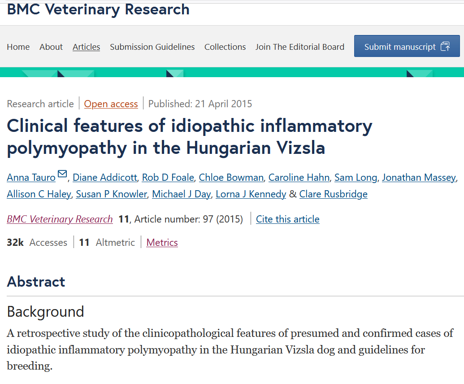Click the email envelope icon beside Anna Tauro
This screenshot has width=464, height=384.
[62, 174]
